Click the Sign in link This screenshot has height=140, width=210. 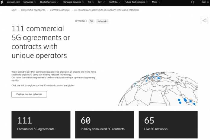tap(205, 2)
